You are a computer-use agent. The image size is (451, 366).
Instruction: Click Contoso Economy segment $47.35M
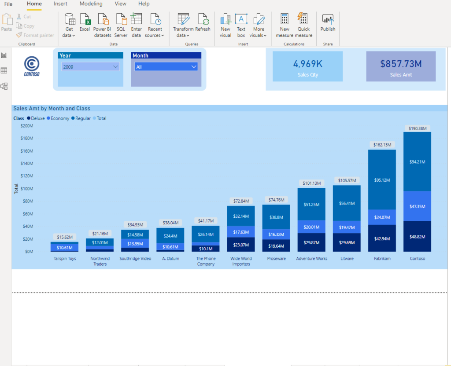(x=418, y=206)
